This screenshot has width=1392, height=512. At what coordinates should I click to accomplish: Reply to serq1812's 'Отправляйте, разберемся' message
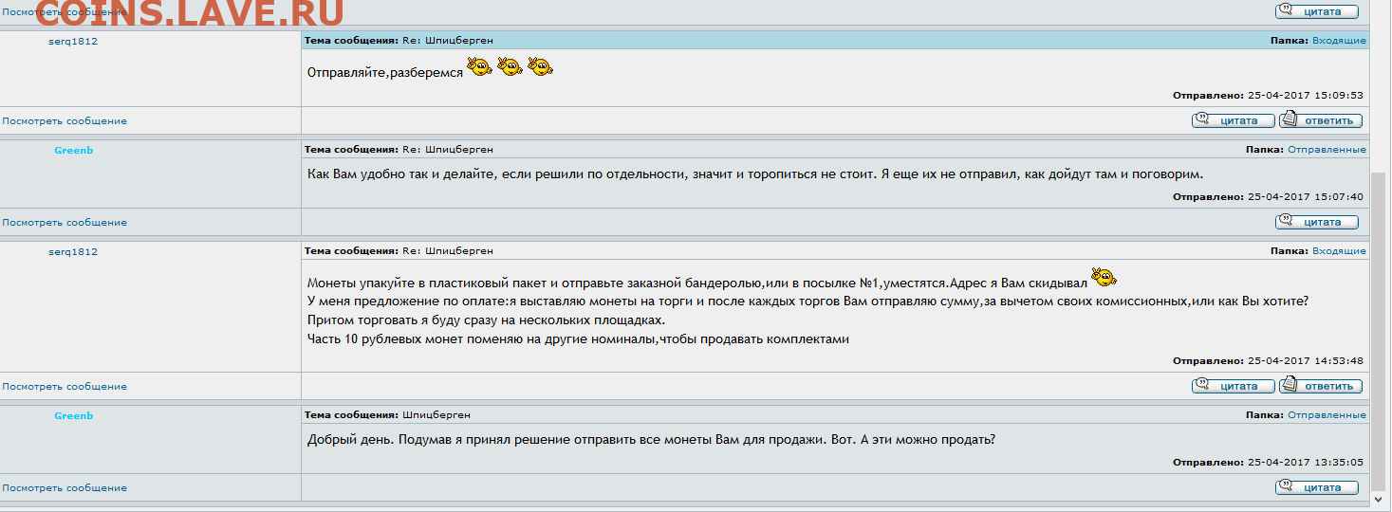tap(1320, 120)
